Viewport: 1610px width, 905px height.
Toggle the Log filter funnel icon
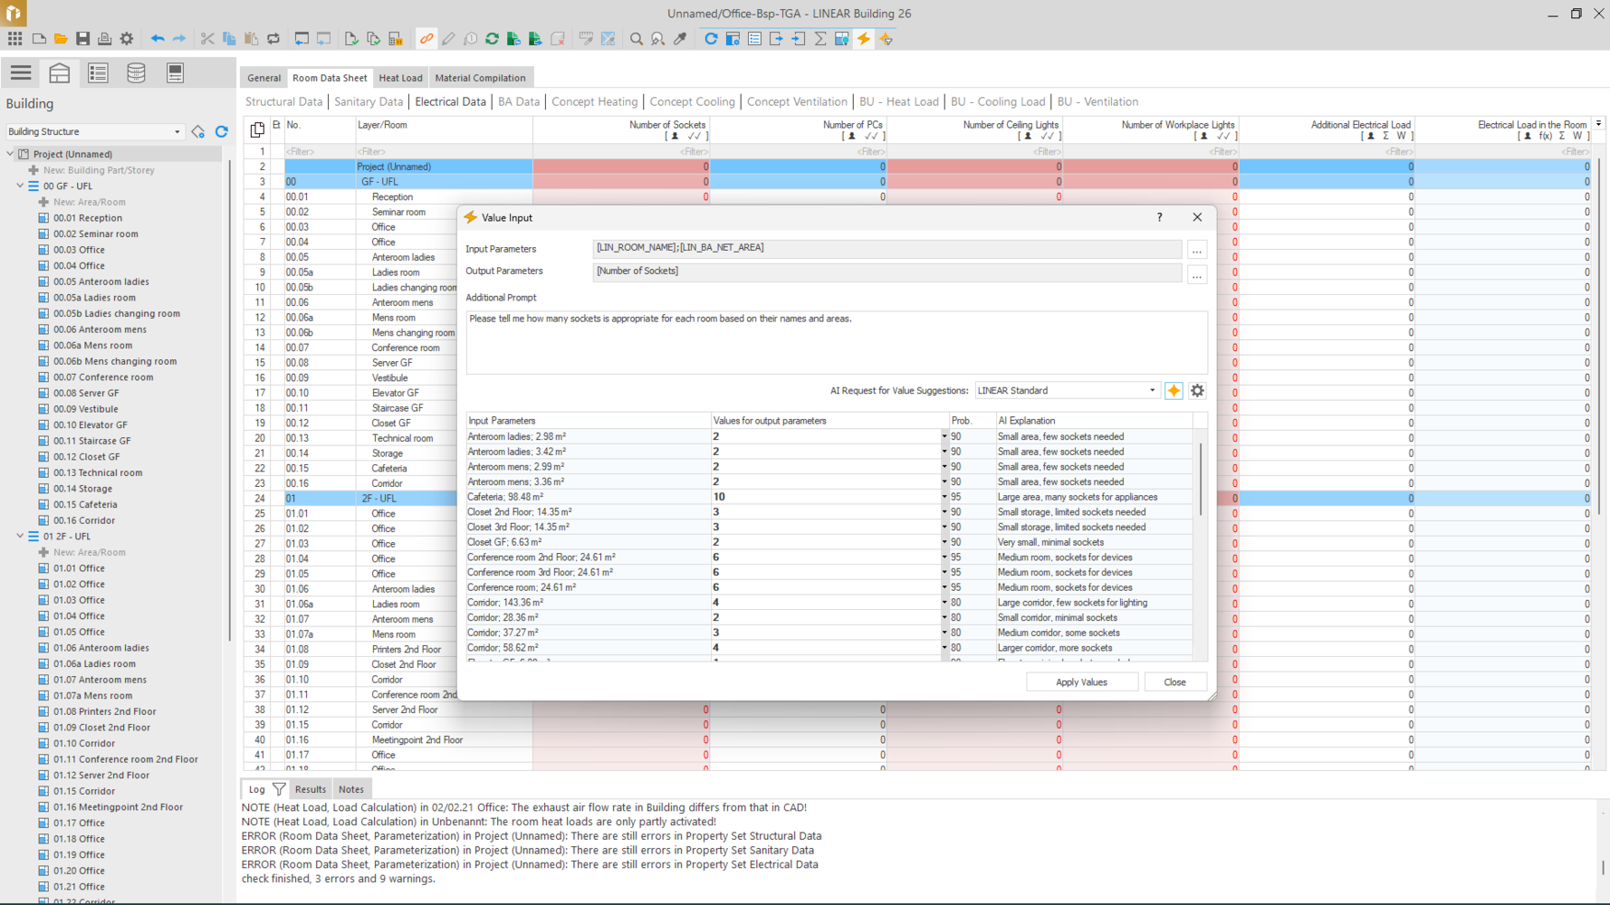(279, 789)
